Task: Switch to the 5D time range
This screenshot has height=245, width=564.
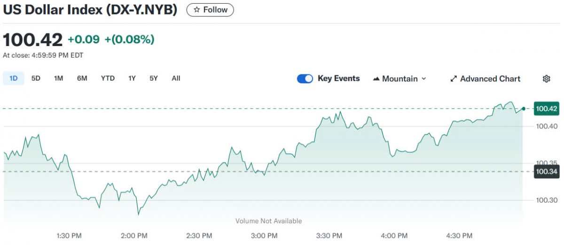Action: tap(36, 79)
